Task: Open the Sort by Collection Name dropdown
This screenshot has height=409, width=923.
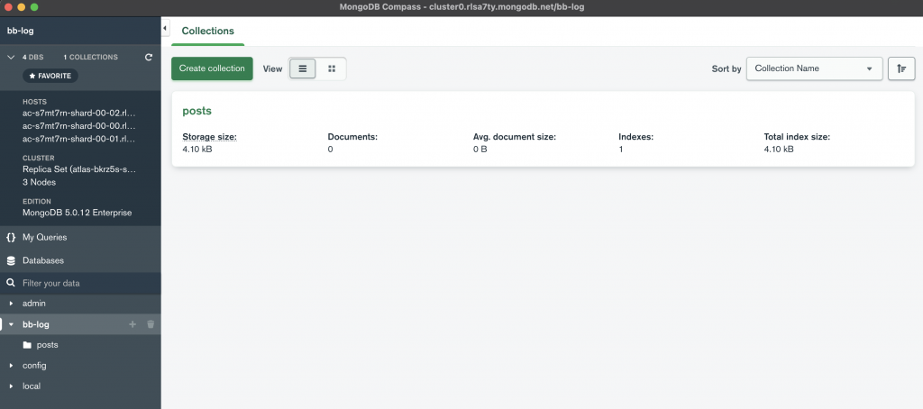Action: pos(814,68)
